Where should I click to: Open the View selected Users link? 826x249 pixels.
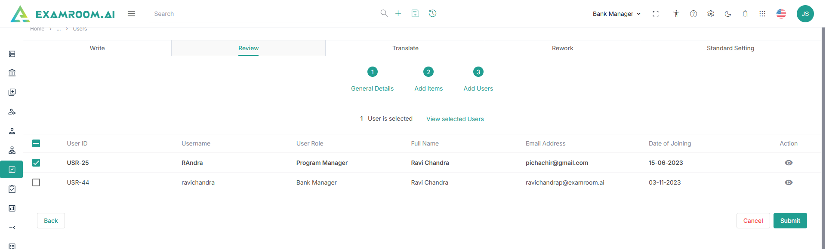pyautogui.click(x=455, y=119)
